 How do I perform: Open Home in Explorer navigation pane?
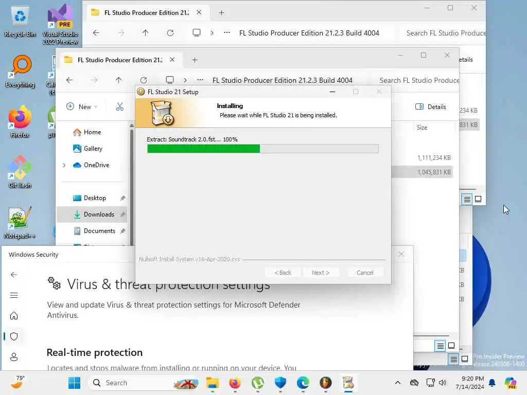(86, 132)
